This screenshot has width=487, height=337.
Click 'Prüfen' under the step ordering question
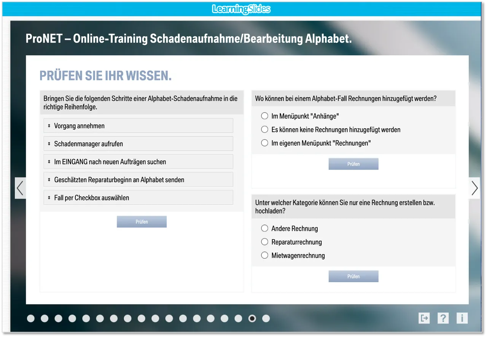coord(142,222)
